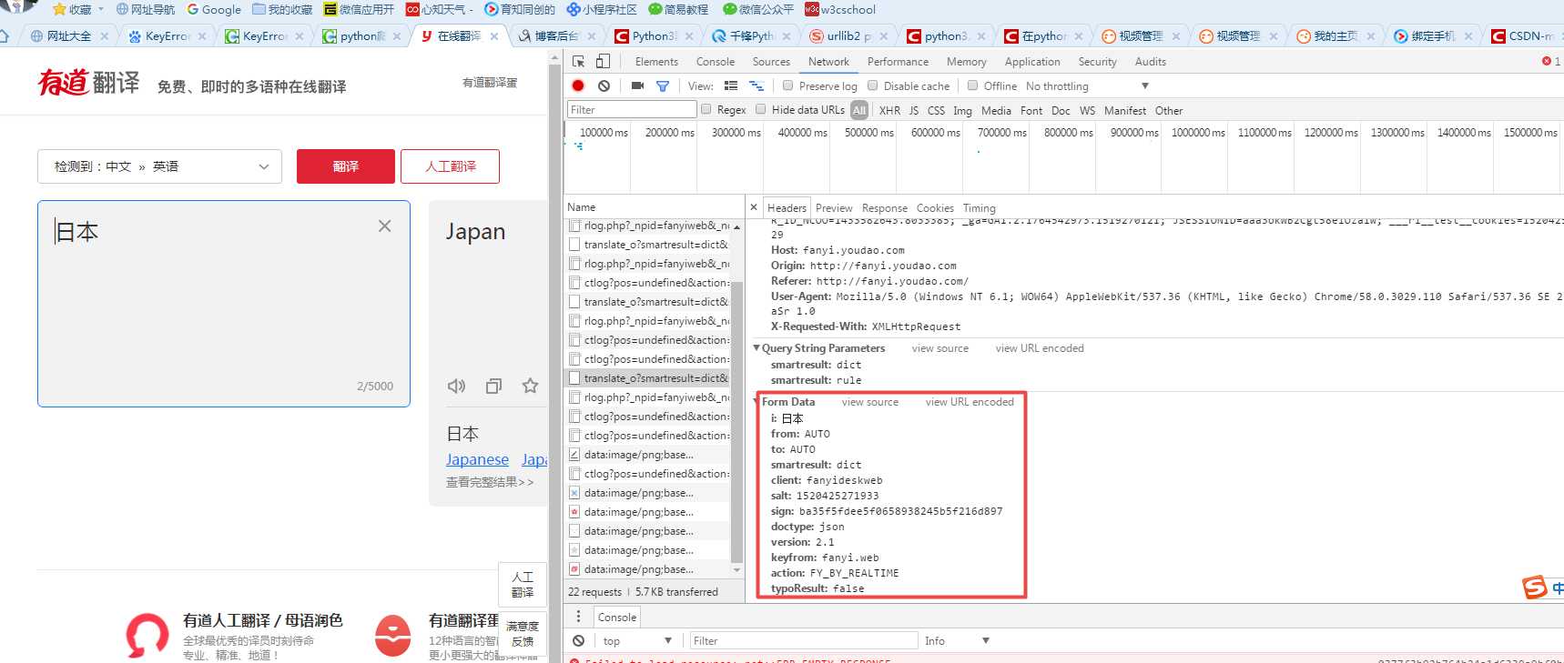Close the request details pane with X

[x=754, y=207]
